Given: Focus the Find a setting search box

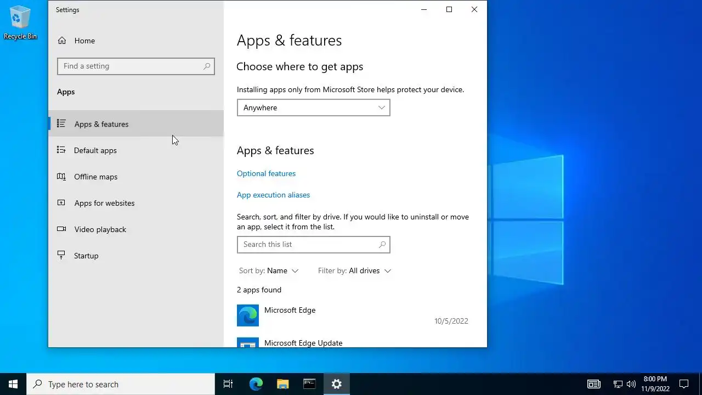Looking at the screenshot, I should point(135,66).
